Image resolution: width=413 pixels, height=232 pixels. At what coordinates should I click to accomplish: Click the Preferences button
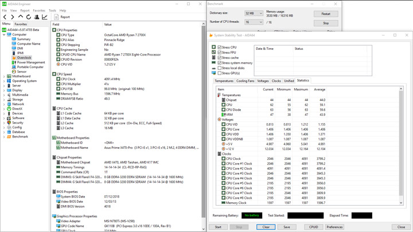pyautogui.click(x=334, y=227)
